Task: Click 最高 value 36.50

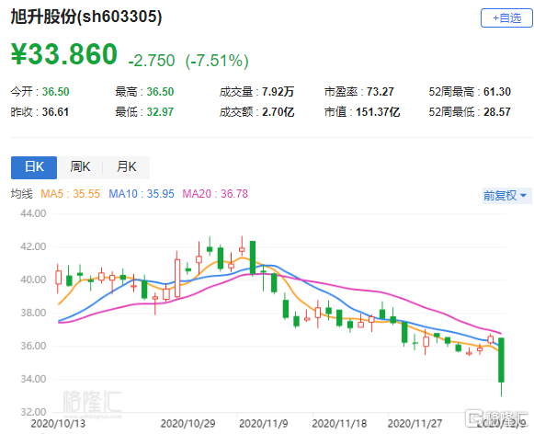Action: [x=160, y=92]
